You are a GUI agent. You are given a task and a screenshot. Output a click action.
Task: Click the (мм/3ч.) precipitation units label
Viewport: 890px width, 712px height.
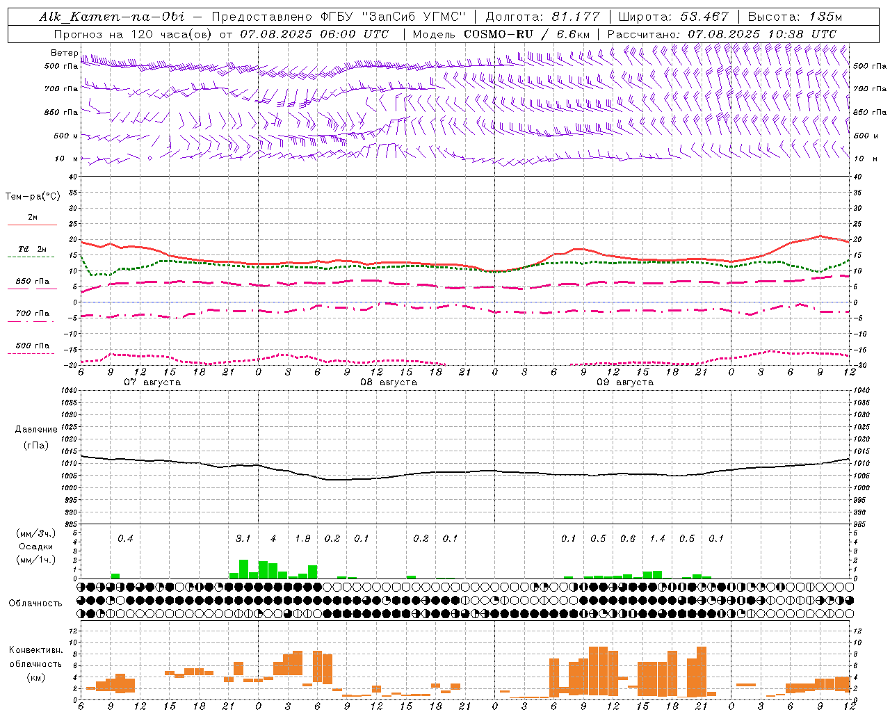(37, 533)
